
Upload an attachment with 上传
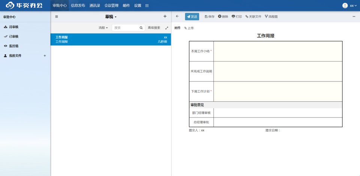pyautogui.click(x=189, y=28)
